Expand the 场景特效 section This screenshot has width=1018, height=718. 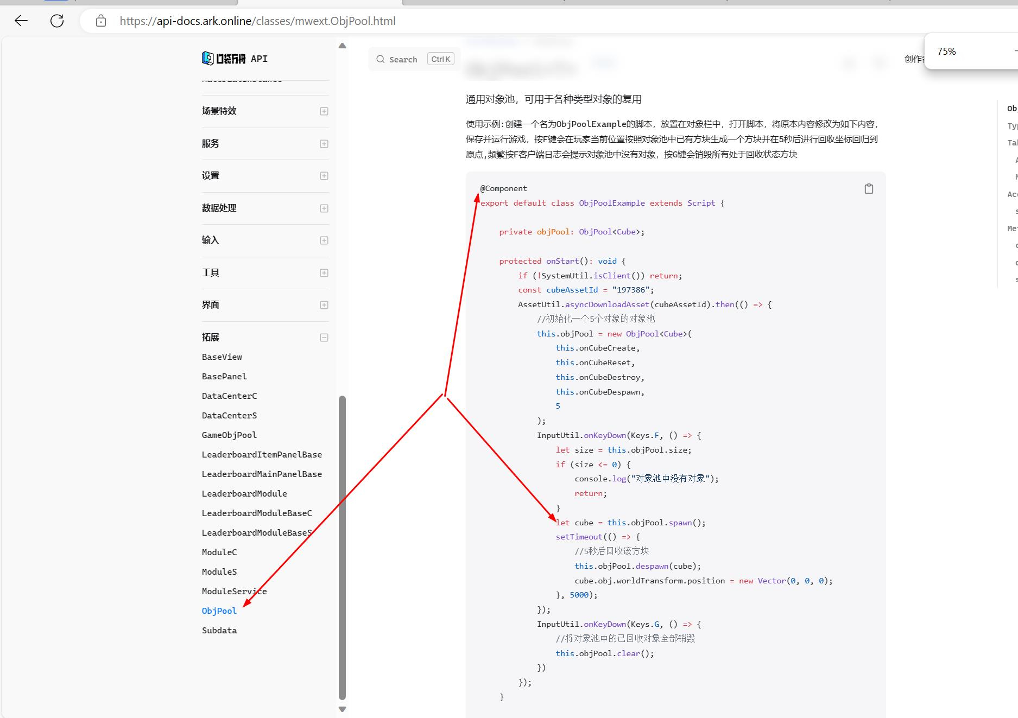coord(324,111)
